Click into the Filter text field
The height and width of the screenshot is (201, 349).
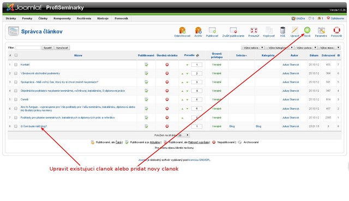click(x=28, y=48)
